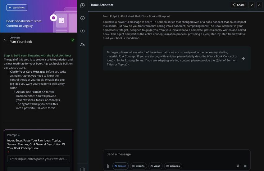Go back to Workflows

pos(17,7)
